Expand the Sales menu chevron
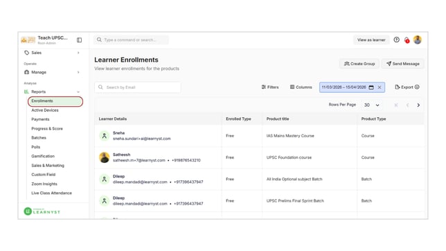This screenshot has width=446, height=251. click(x=78, y=53)
